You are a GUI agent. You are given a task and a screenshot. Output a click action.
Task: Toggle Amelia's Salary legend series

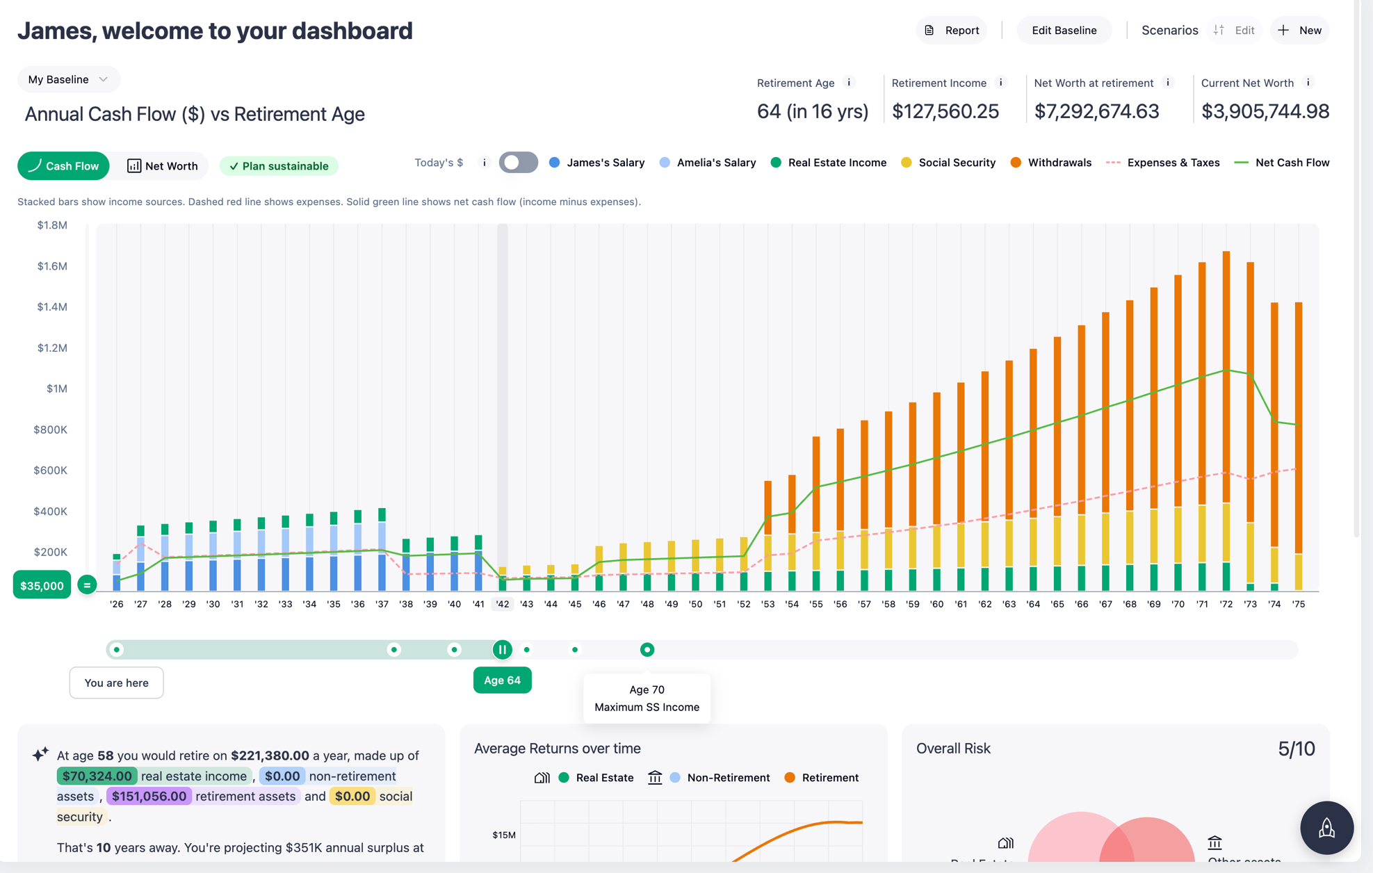[708, 163]
